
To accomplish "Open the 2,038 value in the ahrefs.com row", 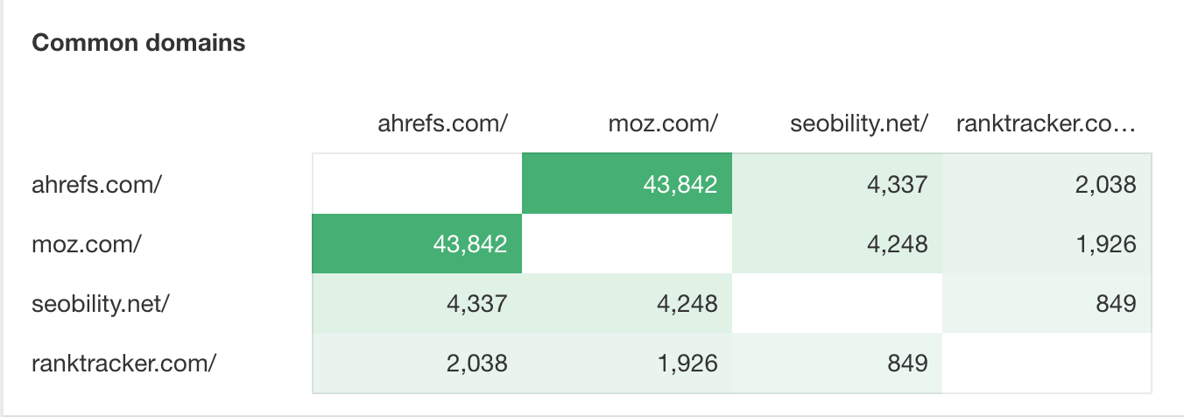I will (x=1108, y=184).
